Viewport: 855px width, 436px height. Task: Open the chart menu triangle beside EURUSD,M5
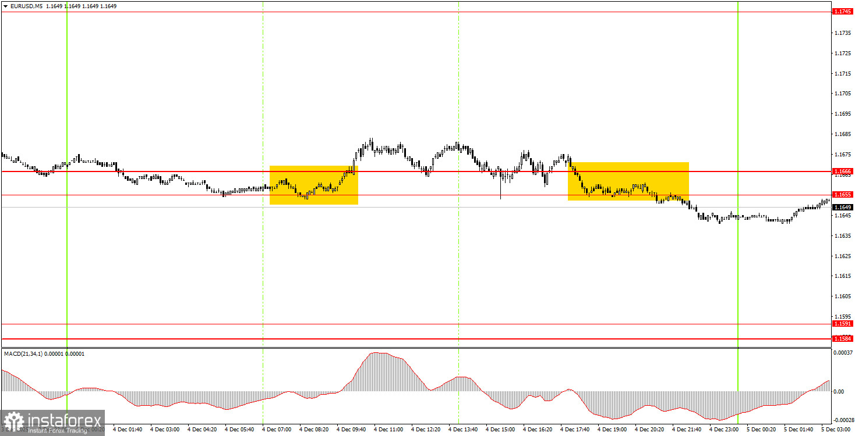coord(5,6)
